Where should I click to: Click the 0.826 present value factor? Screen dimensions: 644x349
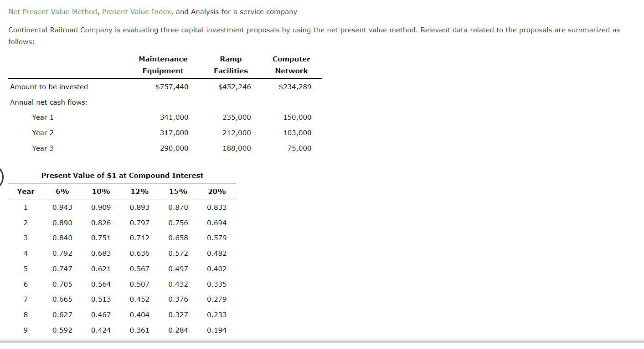(x=101, y=223)
